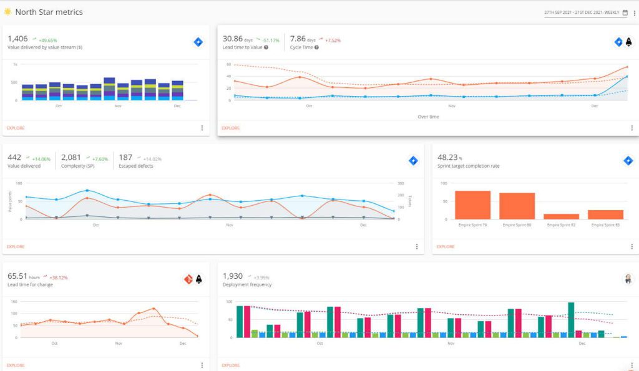
Task: Click the Jira icon beside Cycle Time rocket
Action: pyautogui.click(x=618, y=42)
